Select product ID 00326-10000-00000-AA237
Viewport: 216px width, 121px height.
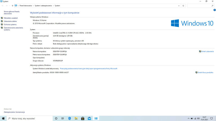click(59, 72)
